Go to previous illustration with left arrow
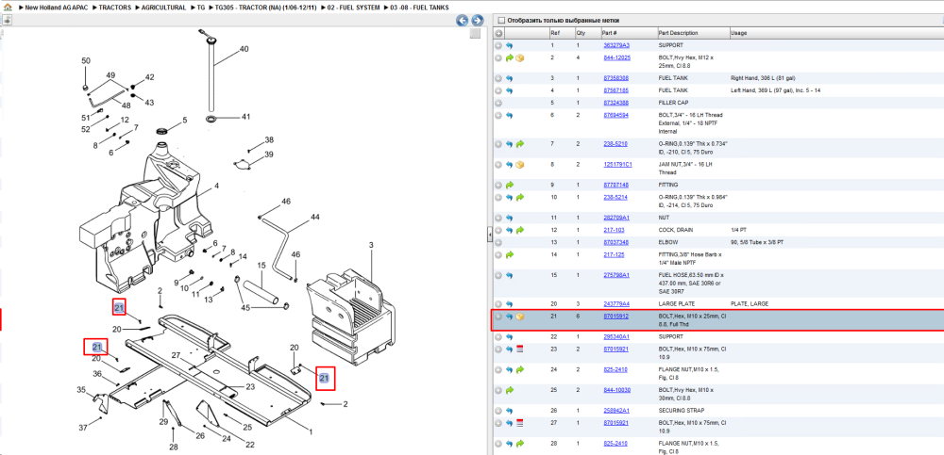The height and width of the screenshot is (455, 944). coord(462,21)
